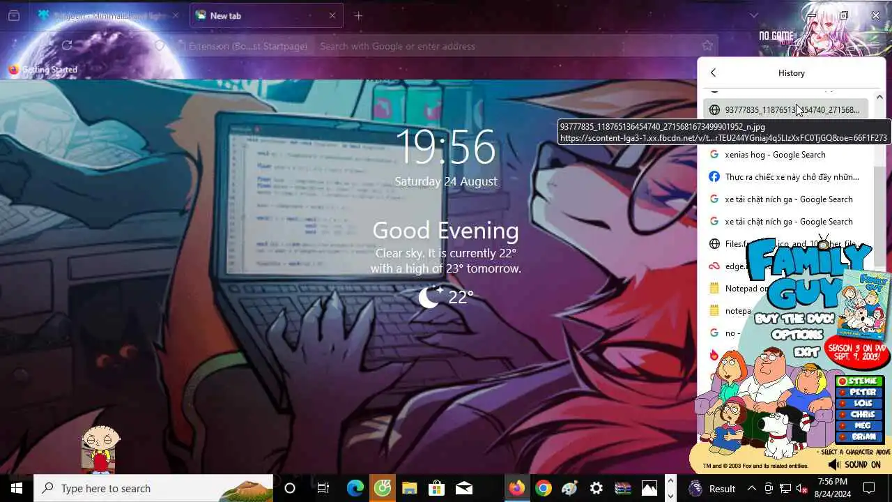The image size is (892, 502).
Task: Open network status tray icon
Action: (x=785, y=488)
